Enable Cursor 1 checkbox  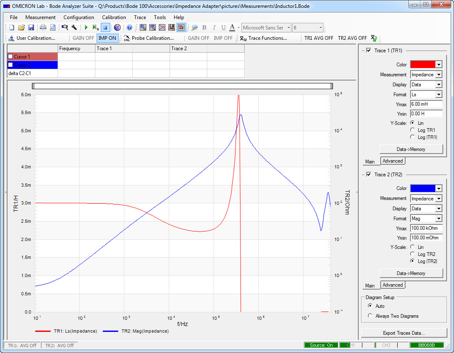point(10,56)
